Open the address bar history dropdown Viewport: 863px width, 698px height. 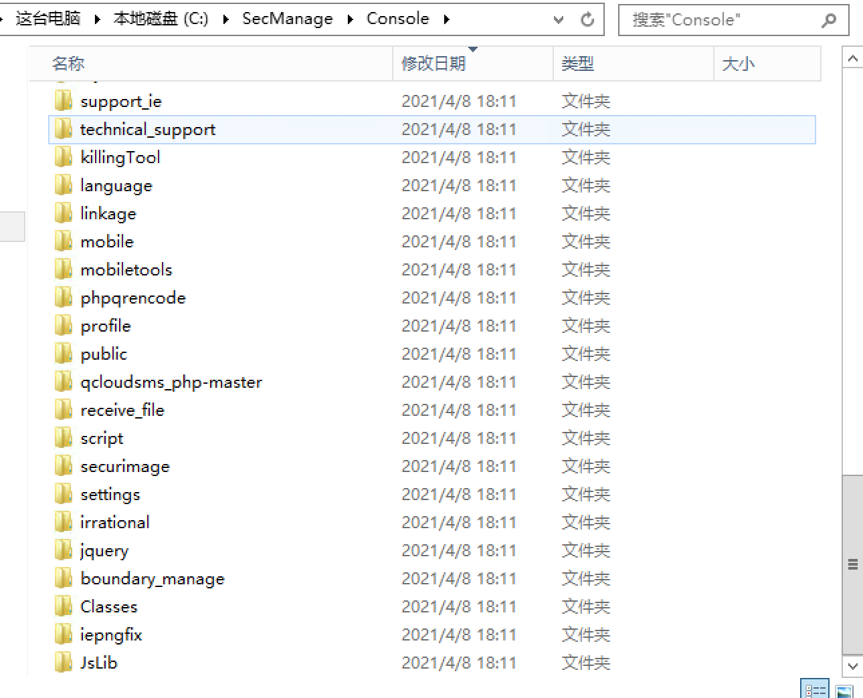coord(559,19)
